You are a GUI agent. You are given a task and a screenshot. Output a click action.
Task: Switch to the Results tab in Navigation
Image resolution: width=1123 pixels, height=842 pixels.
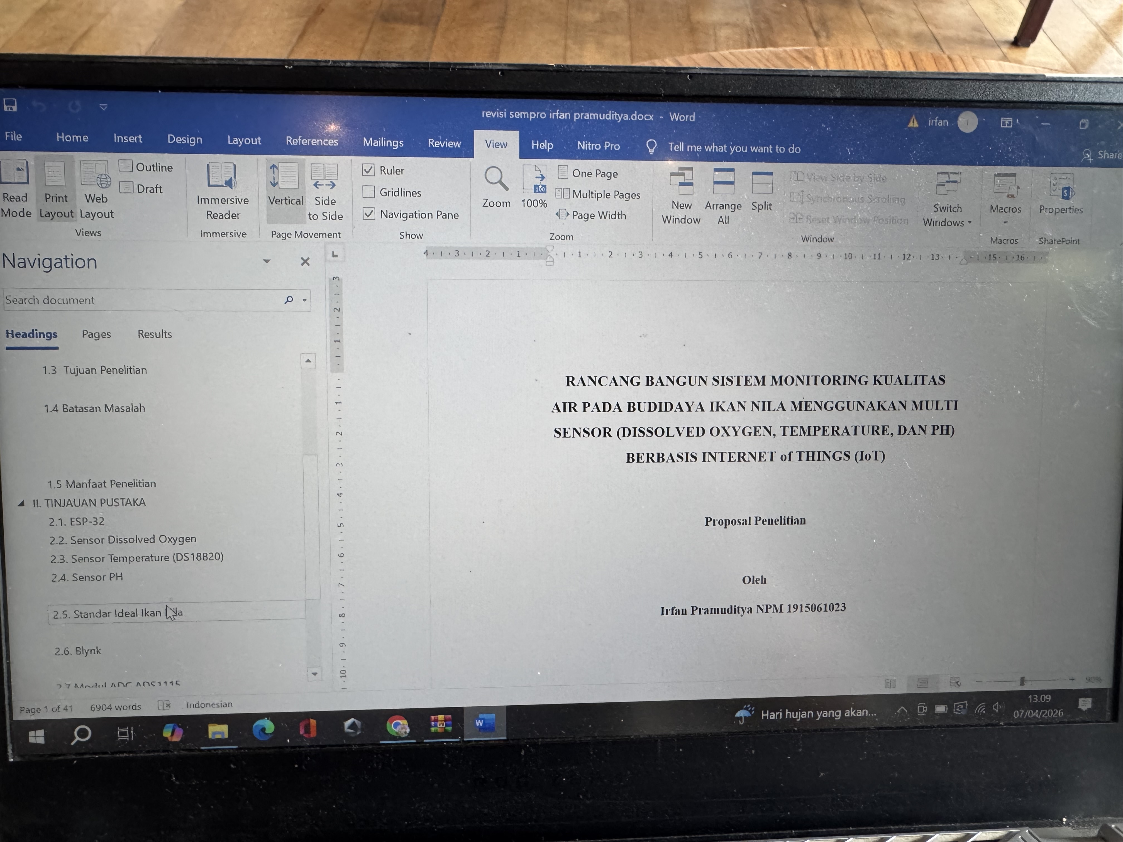coord(155,334)
